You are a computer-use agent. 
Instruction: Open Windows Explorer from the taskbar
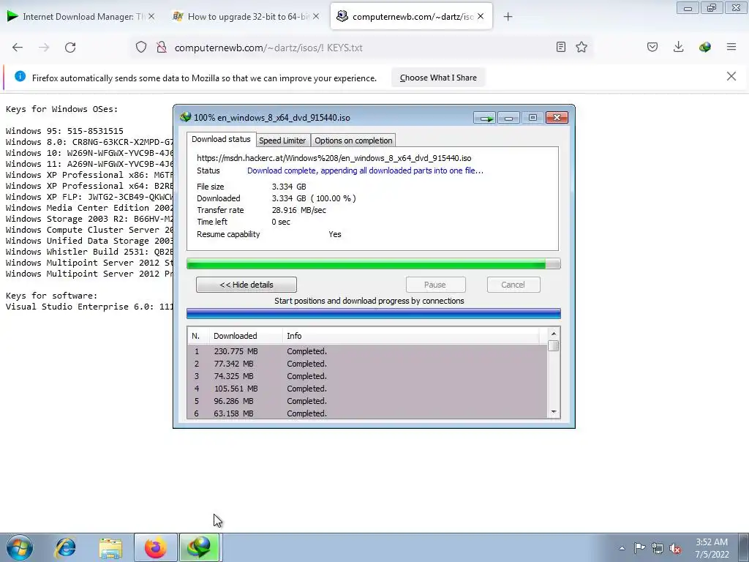pos(111,547)
